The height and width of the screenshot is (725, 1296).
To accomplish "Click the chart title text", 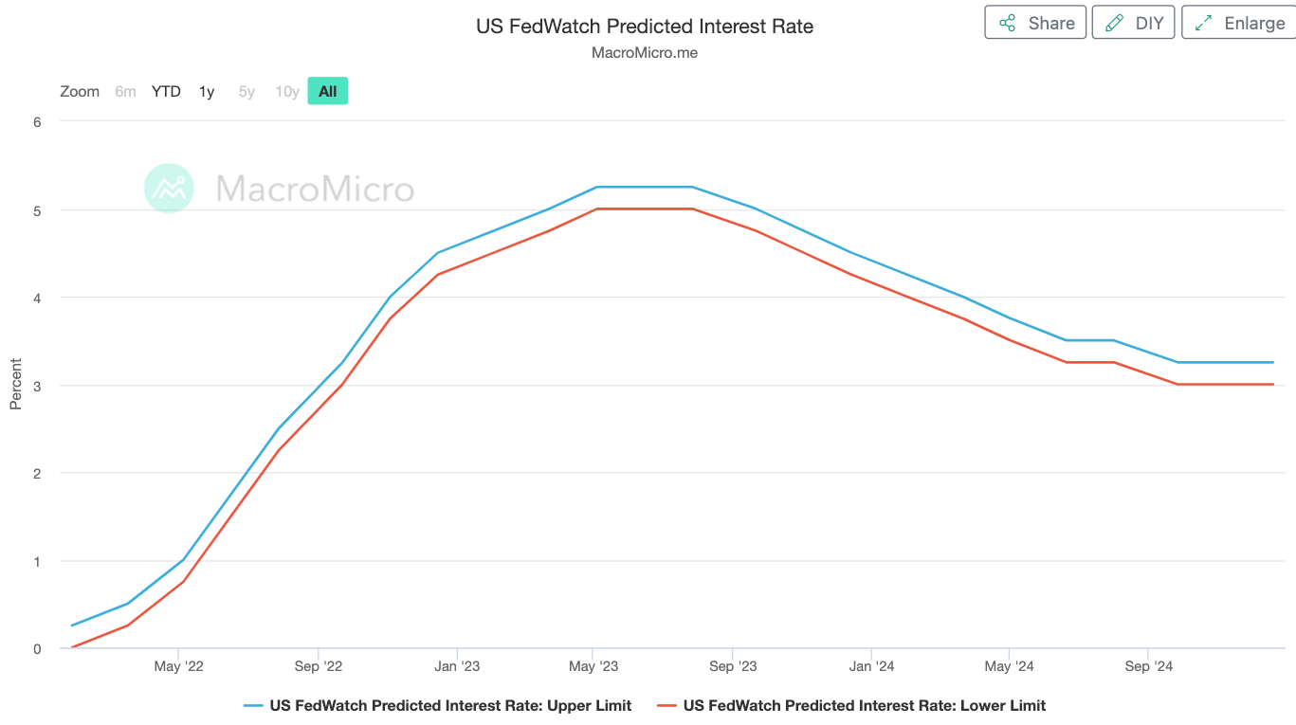I will coord(645,27).
